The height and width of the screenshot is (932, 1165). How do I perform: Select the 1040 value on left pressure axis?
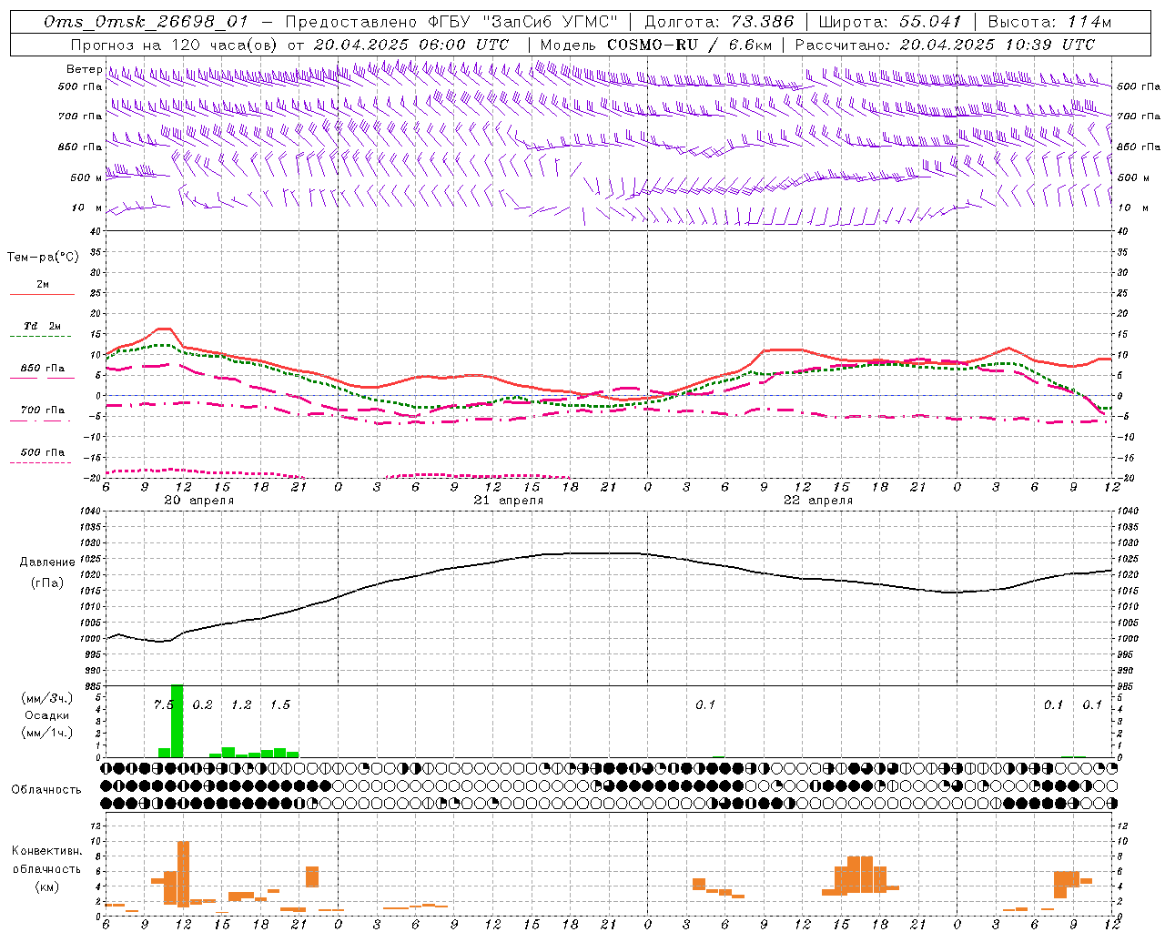pyautogui.click(x=89, y=511)
